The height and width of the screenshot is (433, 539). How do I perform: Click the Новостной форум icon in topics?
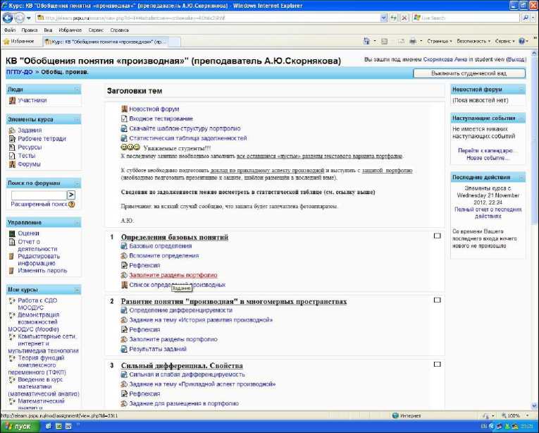(x=124, y=109)
